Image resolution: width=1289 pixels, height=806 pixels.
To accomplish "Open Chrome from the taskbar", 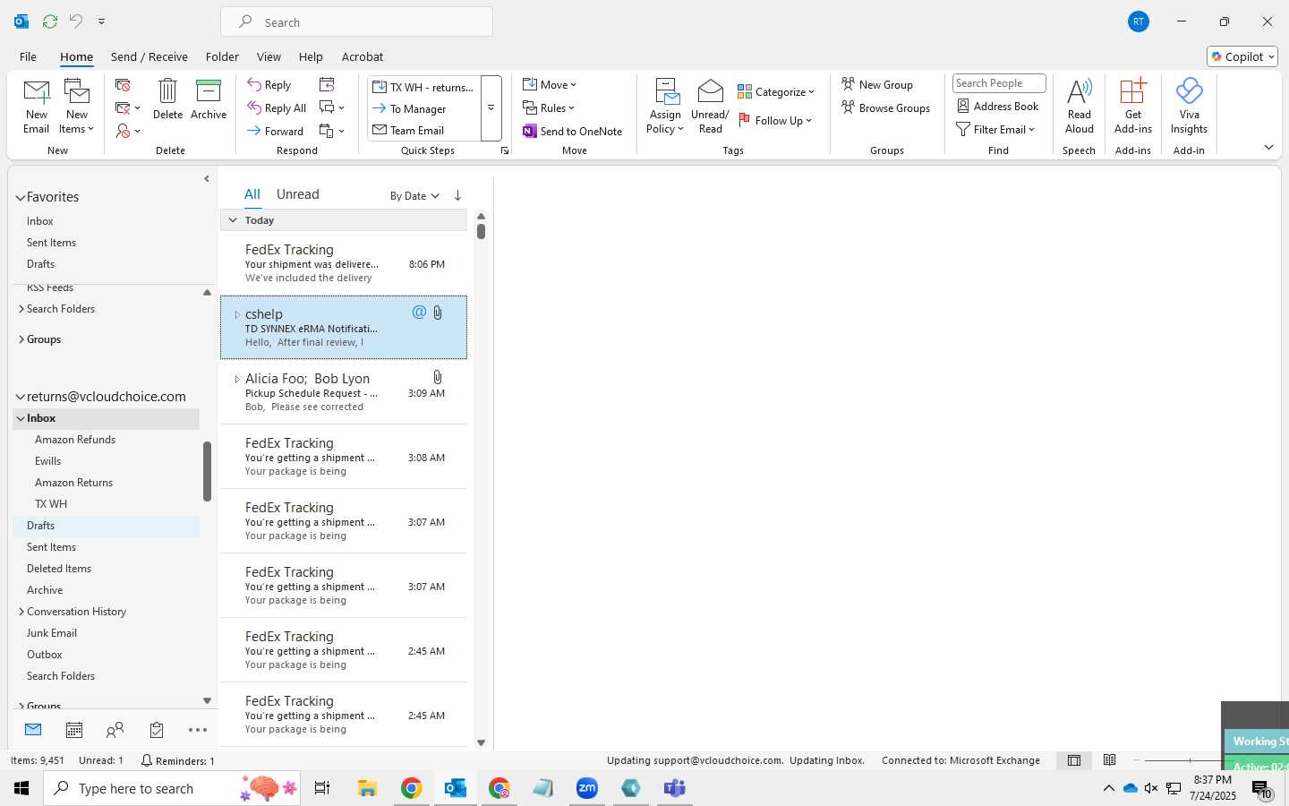I will pyautogui.click(x=411, y=788).
